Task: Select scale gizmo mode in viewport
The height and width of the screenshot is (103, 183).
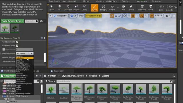Action: tap(120, 16)
